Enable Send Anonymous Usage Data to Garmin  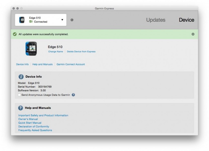[x=19, y=95]
